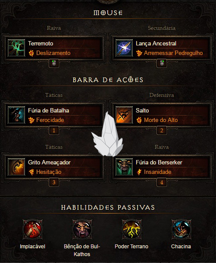Open the Fúria de Batalha skill icon
Viewport: 216px width, 263px height.
click(16, 115)
